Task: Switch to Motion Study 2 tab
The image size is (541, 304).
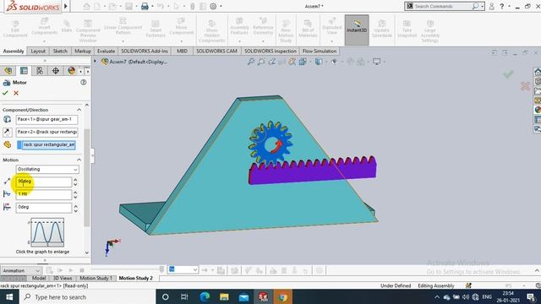Action: coord(135,278)
